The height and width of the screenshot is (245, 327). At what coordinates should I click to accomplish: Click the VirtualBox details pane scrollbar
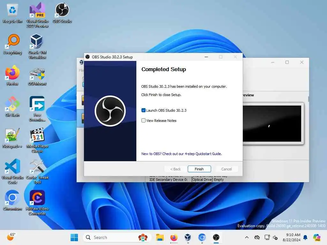(308, 99)
